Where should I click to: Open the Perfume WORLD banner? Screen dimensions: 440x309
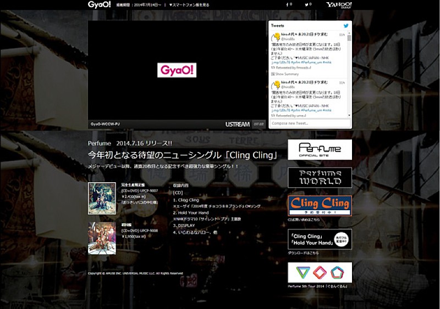320,178
